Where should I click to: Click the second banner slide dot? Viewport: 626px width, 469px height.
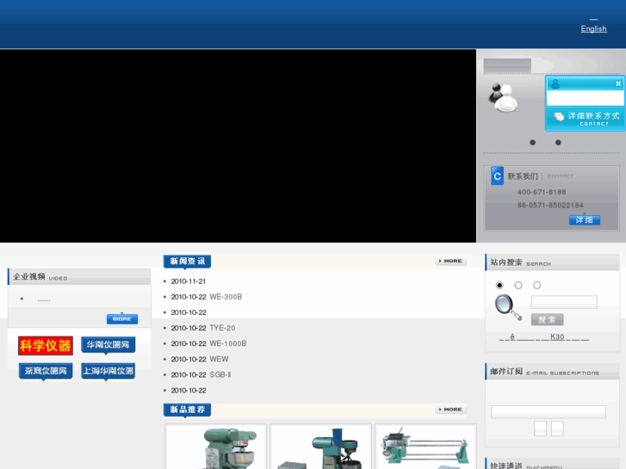(x=558, y=143)
